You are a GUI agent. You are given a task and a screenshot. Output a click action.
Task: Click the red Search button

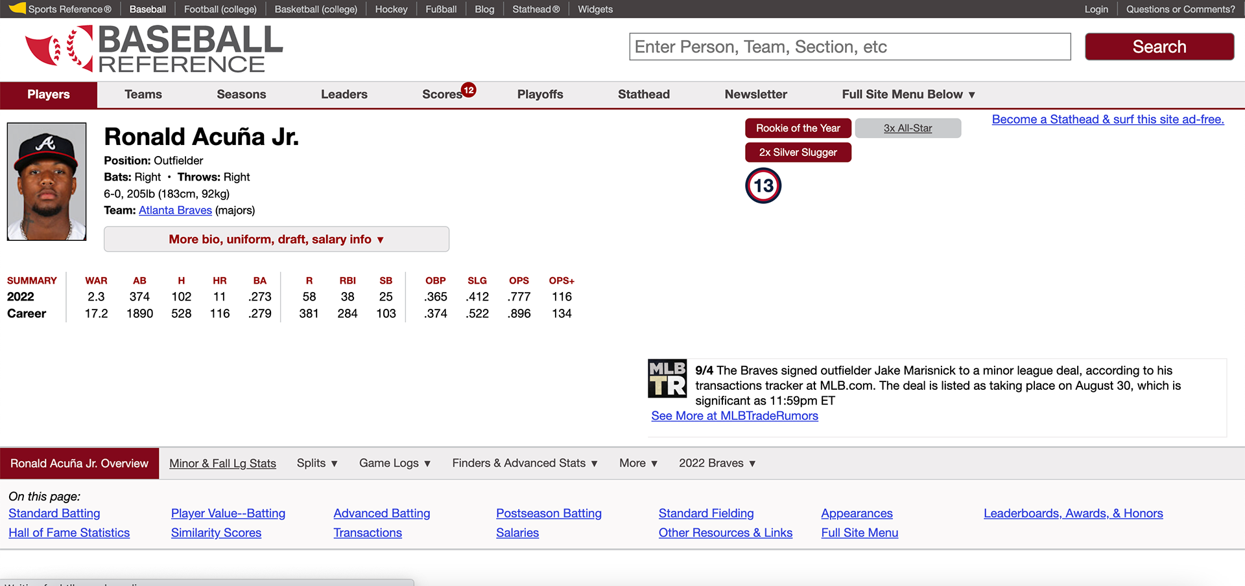tap(1159, 47)
